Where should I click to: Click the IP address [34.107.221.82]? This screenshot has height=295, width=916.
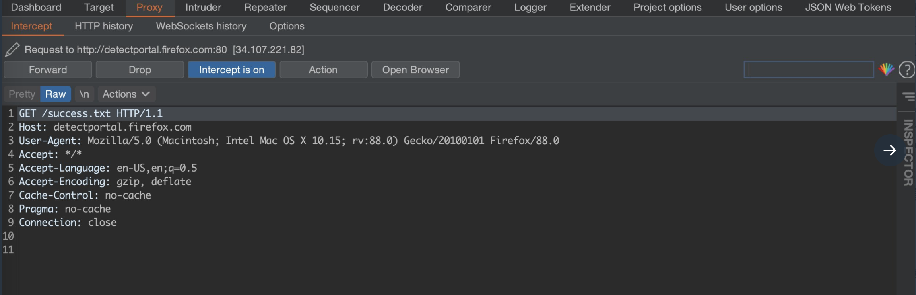[x=268, y=49]
